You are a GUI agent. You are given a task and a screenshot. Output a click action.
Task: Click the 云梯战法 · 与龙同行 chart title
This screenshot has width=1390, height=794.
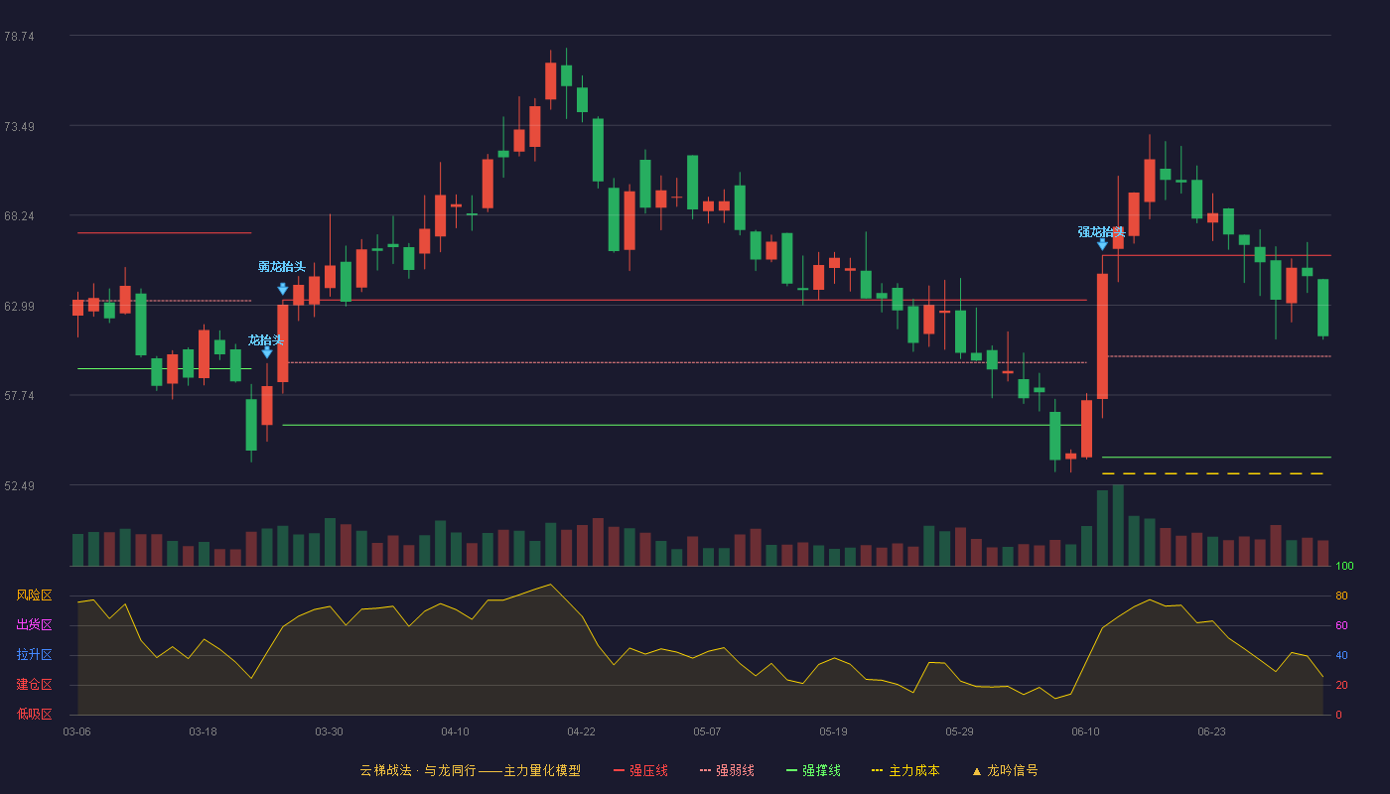point(470,770)
